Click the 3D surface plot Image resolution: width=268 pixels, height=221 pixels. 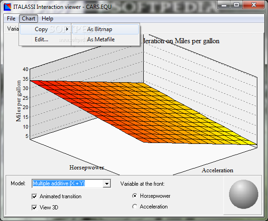pyautogui.click(x=144, y=113)
